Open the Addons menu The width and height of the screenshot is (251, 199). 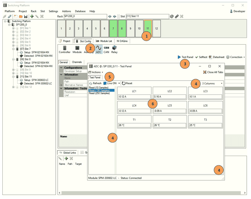coord(66,11)
